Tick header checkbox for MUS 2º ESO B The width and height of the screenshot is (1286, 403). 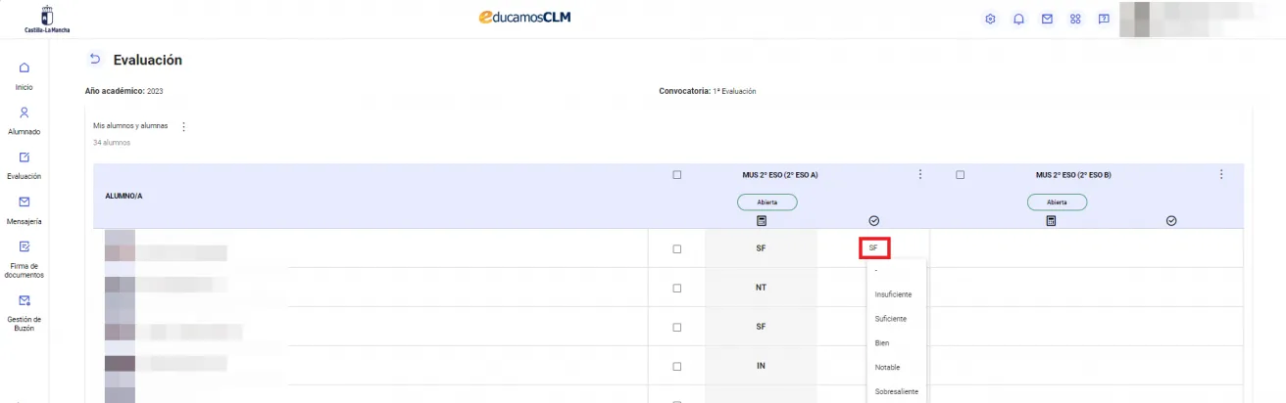coord(960,175)
